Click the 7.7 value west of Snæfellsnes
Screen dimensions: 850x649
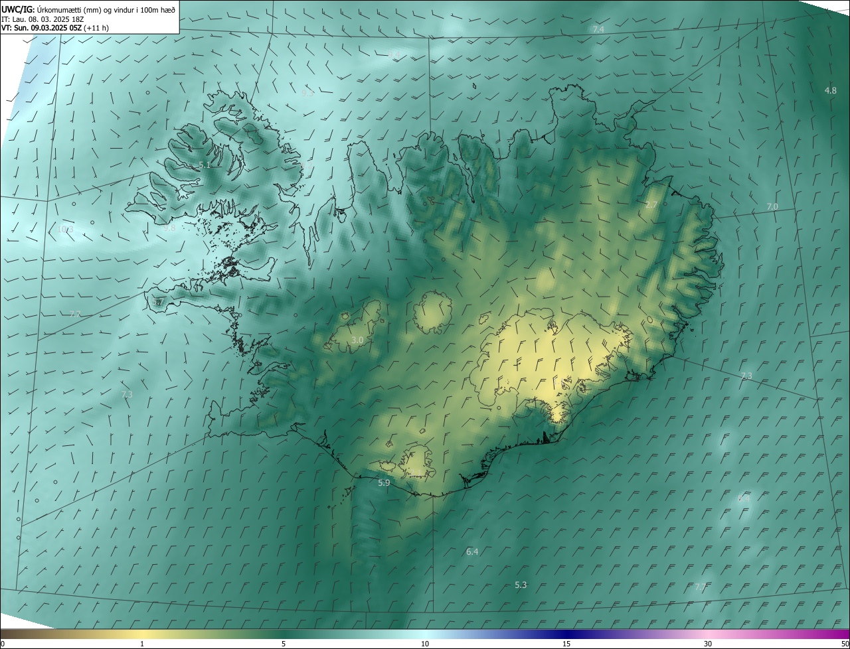tap(75, 314)
